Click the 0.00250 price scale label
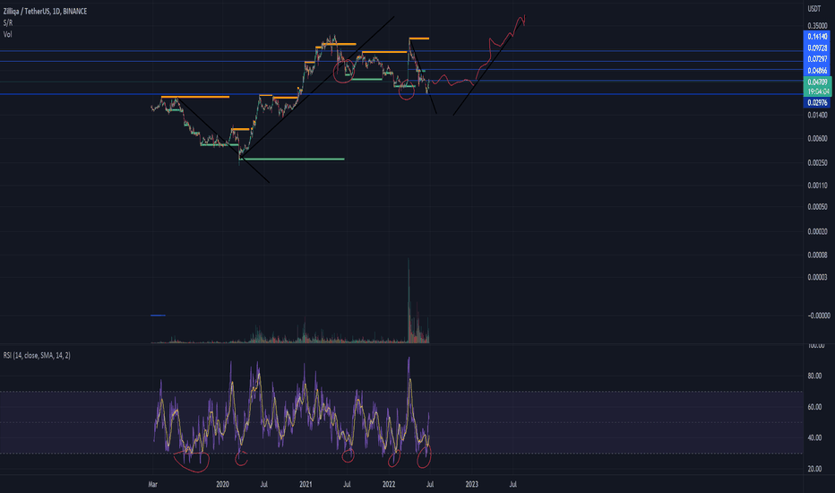 (817, 162)
